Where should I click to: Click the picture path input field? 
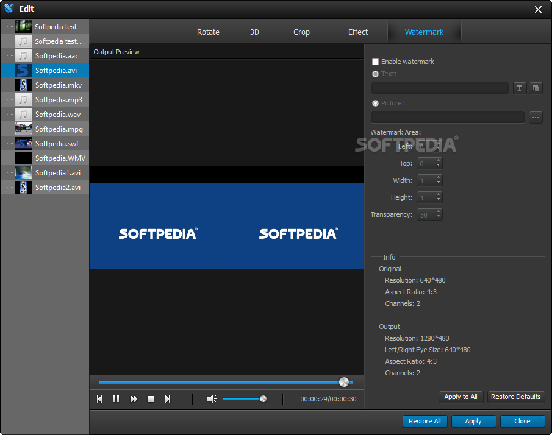click(x=448, y=117)
